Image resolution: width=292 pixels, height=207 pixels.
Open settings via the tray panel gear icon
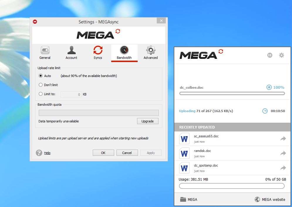(x=281, y=55)
